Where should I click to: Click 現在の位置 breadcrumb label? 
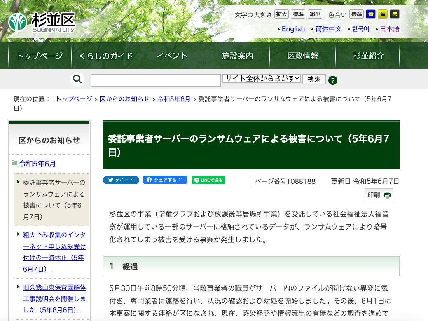32,99
